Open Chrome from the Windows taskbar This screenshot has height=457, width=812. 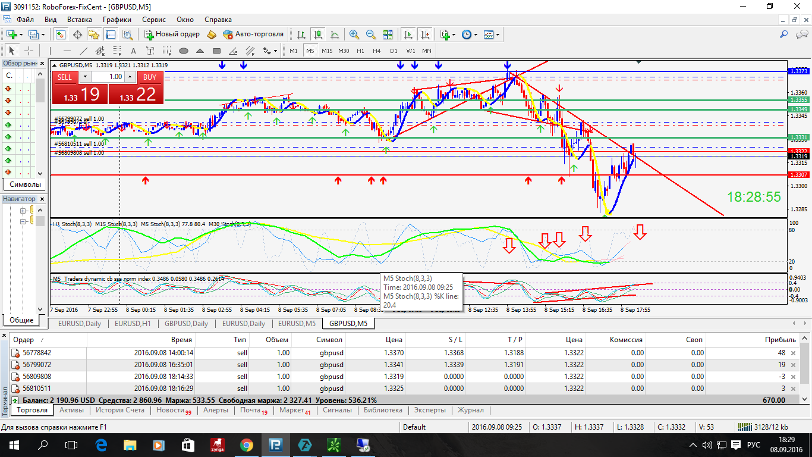point(246,445)
